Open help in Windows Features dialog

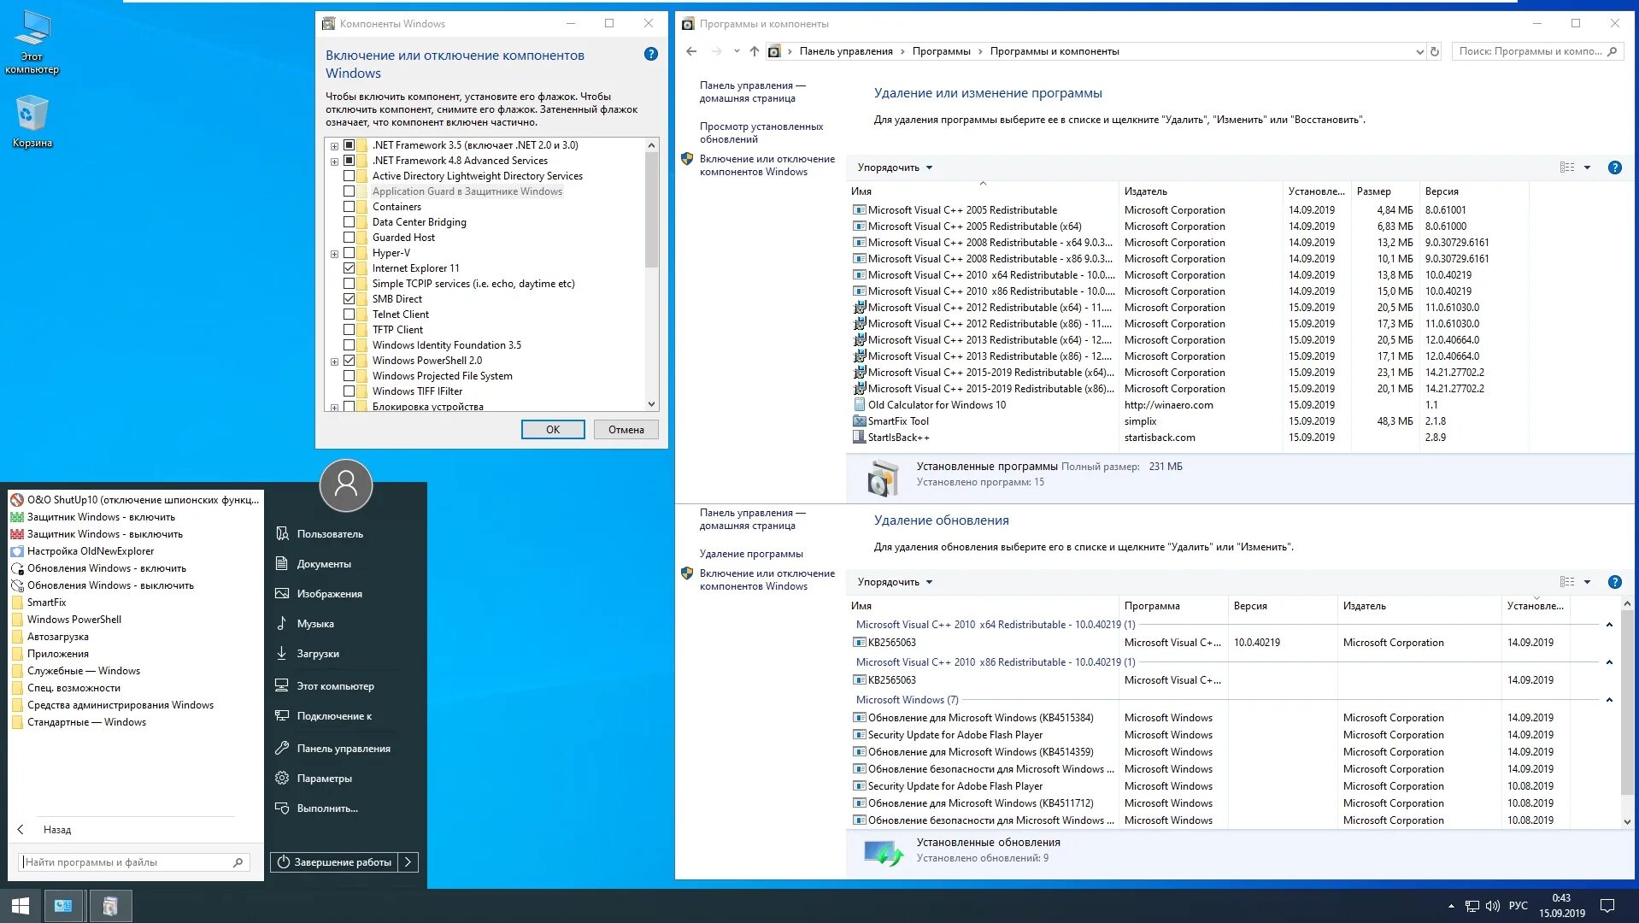tap(650, 55)
